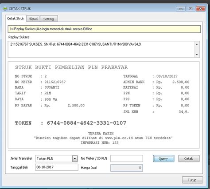Select the token number 6744-0884-4642-3331-0107

coord(86,123)
